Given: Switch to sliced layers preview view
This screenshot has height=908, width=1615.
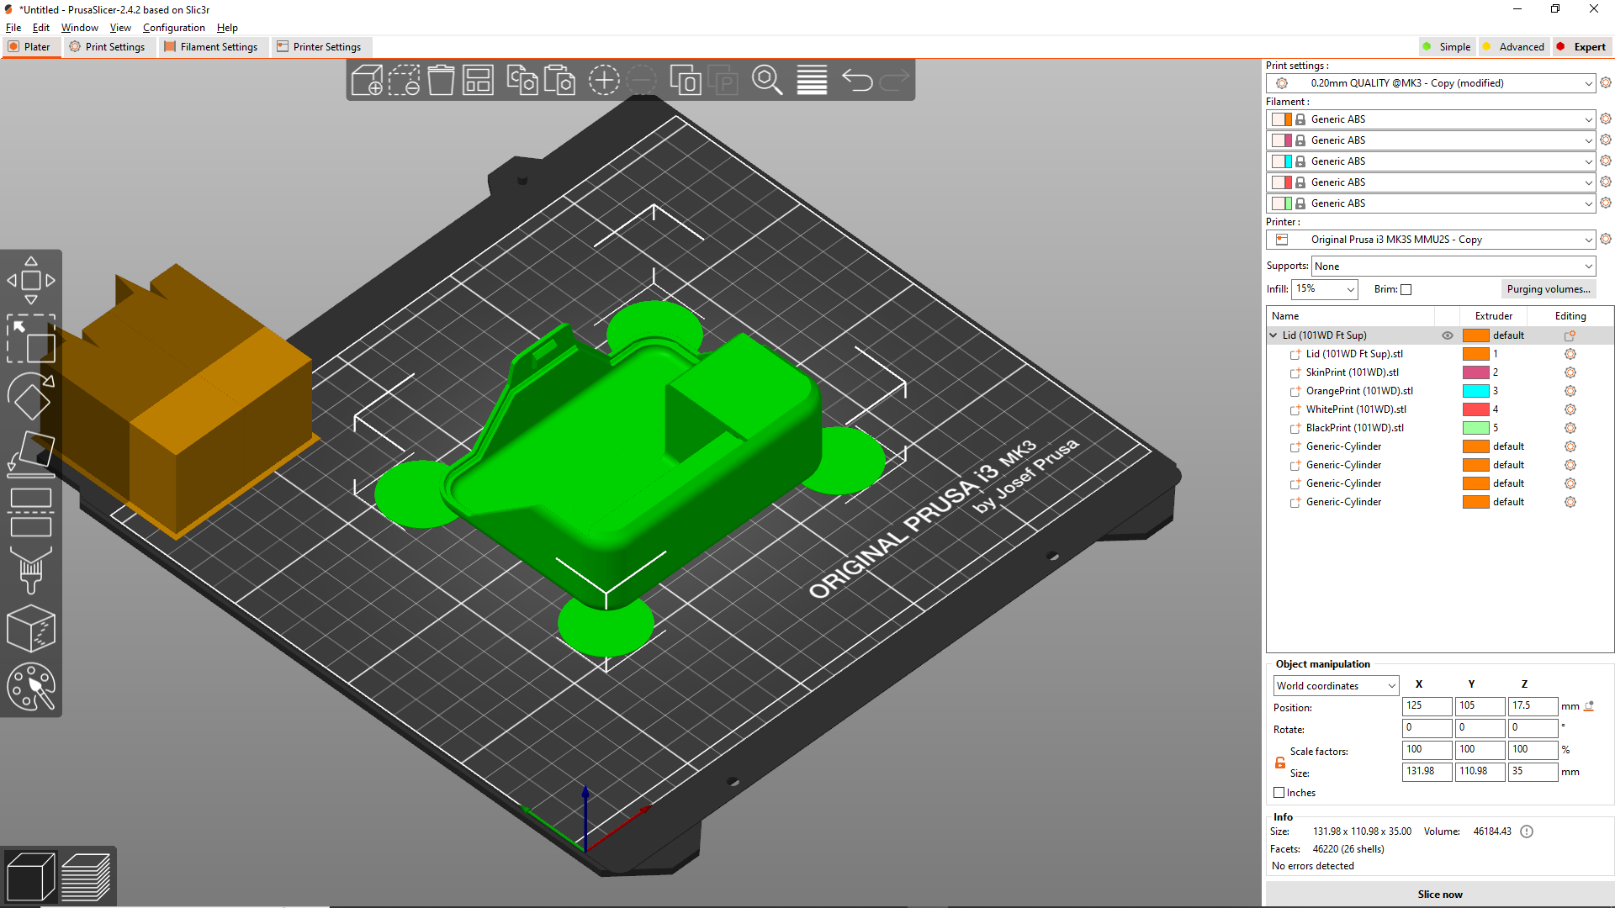Looking at the screenshot, I should (86, 877).
